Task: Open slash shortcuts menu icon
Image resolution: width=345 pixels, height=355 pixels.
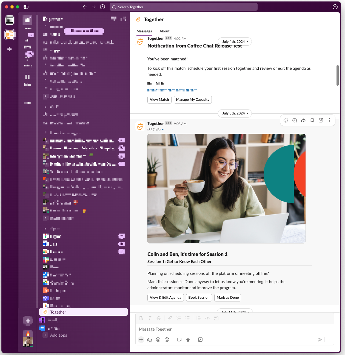Action: point(200,340)
